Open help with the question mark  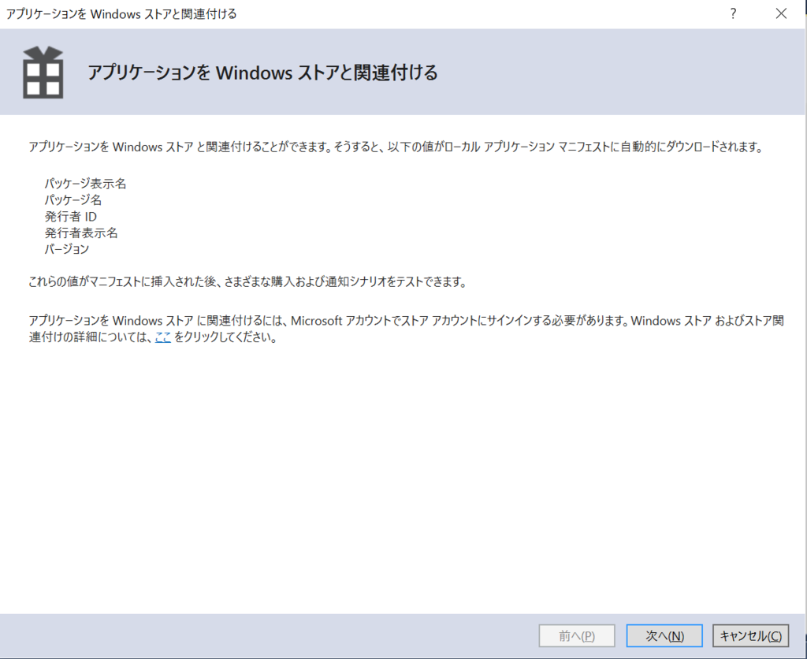tap(734, 13)
